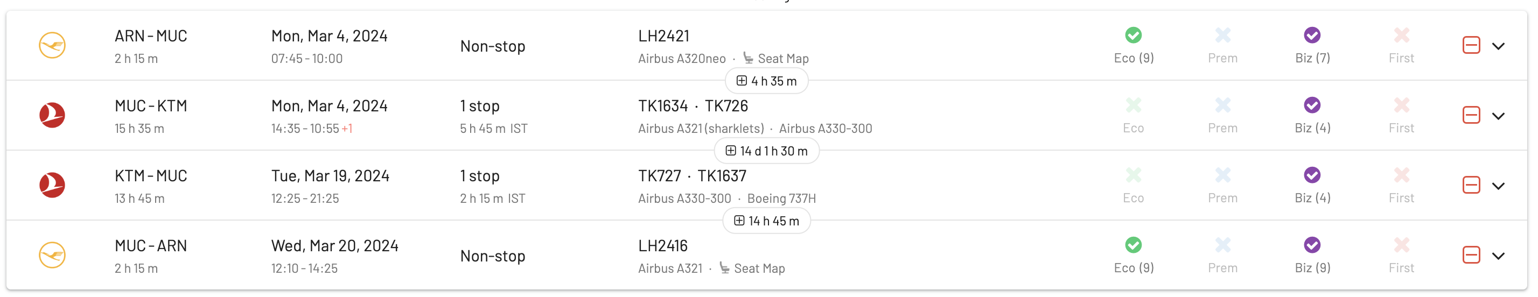The image size is (1538, 297).
Task: Remove the ARN-MUC flight with red minus icon
Action: [x=1471, y=45]
